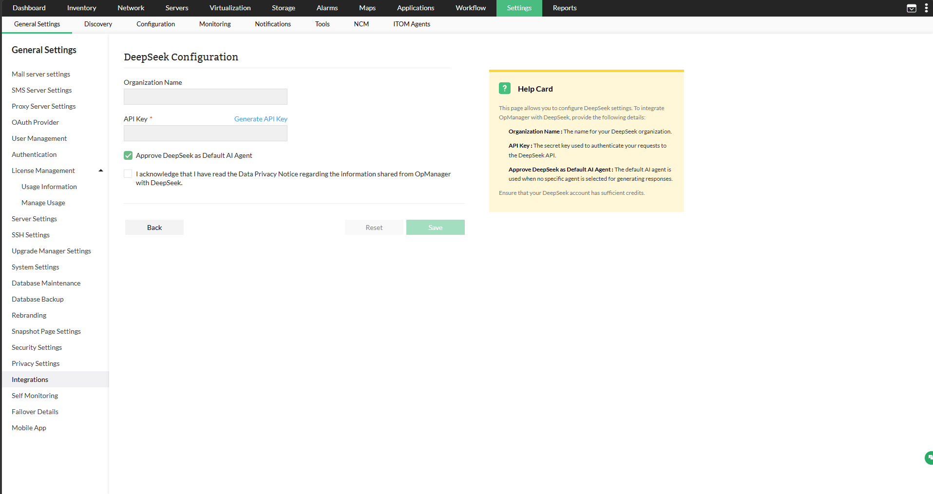This screenshot has width=933, height=494.
Task: Open the green chat bubble icon
Action: click(x=929, y=458)
